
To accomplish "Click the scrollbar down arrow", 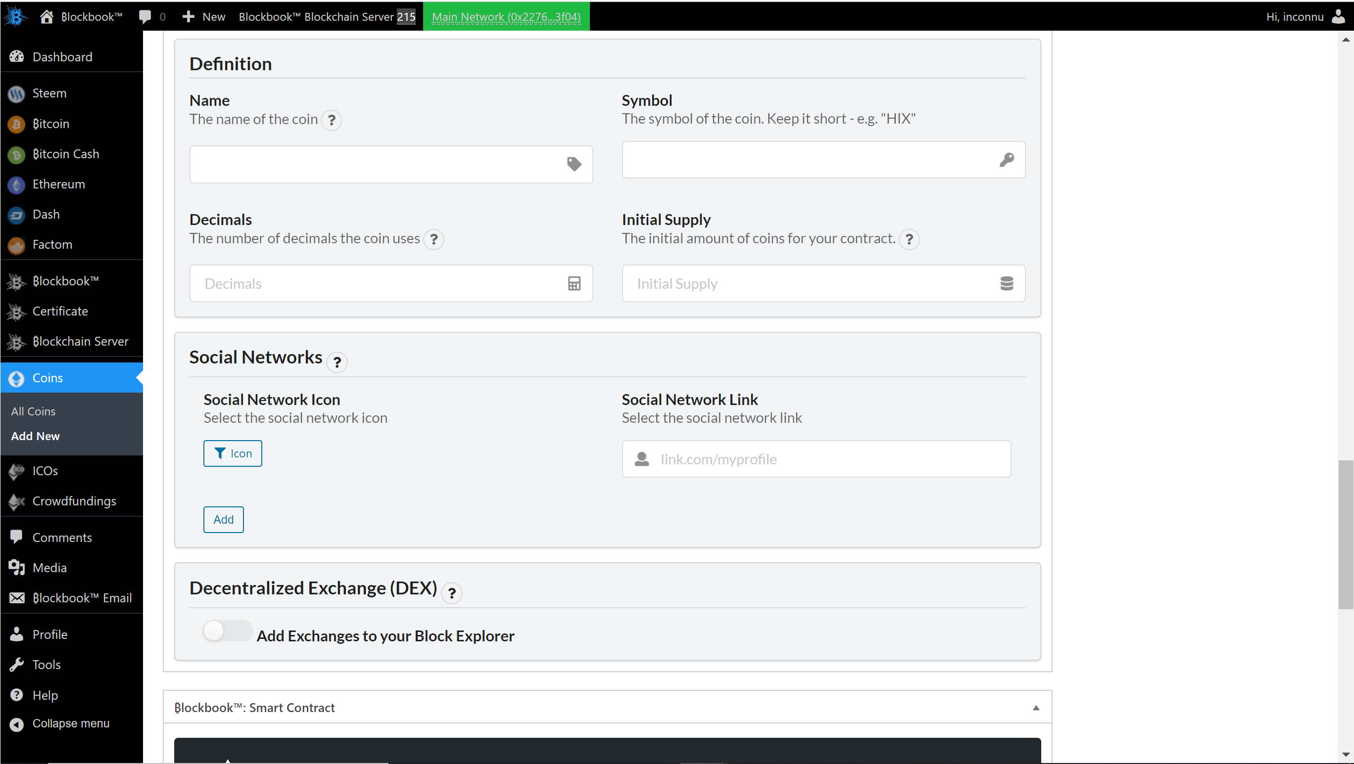I will [1346, 755].
